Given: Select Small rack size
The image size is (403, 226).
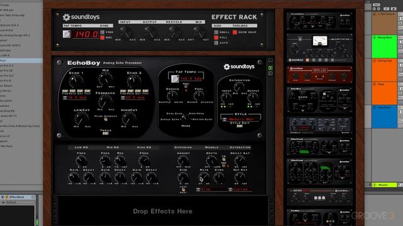Looking at the screenshot, I should point(216,32).
